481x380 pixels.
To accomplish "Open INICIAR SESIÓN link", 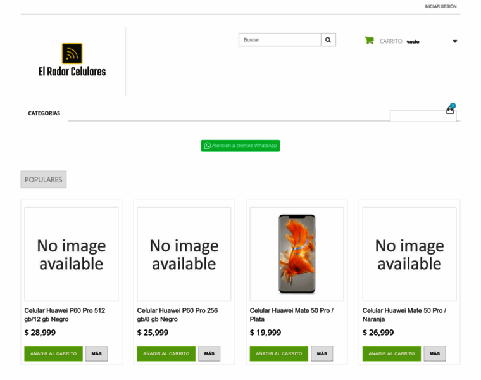I will pos(440,6).
